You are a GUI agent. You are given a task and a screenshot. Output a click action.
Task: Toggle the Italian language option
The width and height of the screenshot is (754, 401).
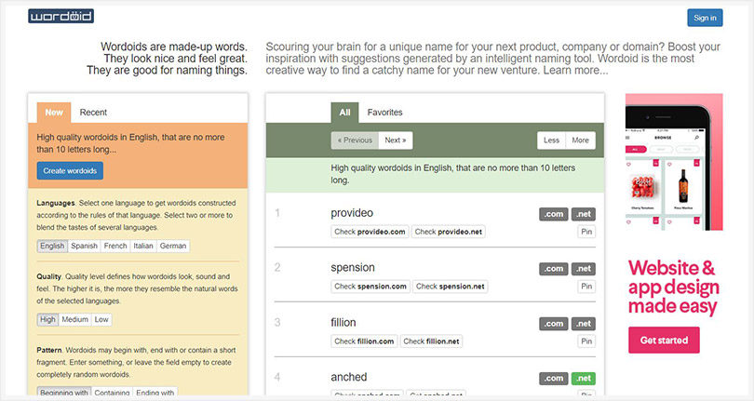[x=143, y=246]
